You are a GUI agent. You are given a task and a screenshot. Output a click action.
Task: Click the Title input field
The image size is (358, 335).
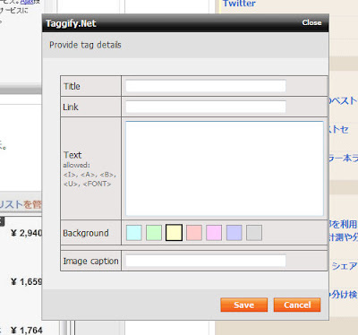point(206,86)
